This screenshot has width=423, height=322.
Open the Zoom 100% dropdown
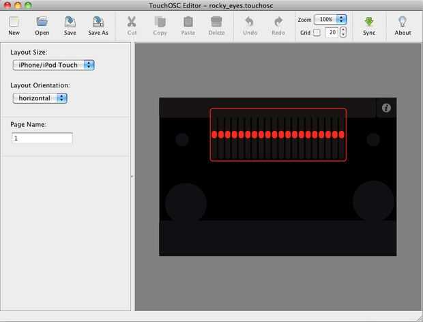click(330, 20)
